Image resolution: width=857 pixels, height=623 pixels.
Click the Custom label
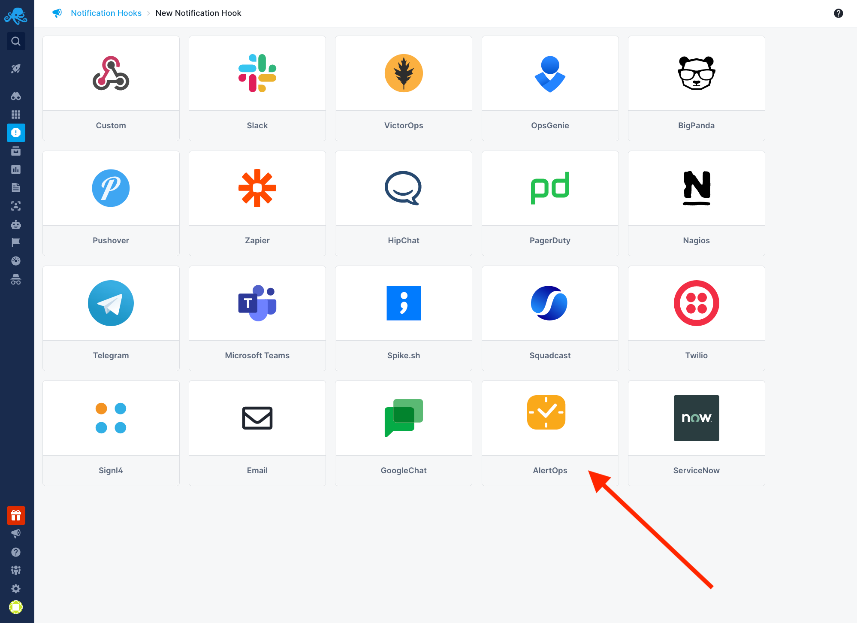[x=111, y=126]
